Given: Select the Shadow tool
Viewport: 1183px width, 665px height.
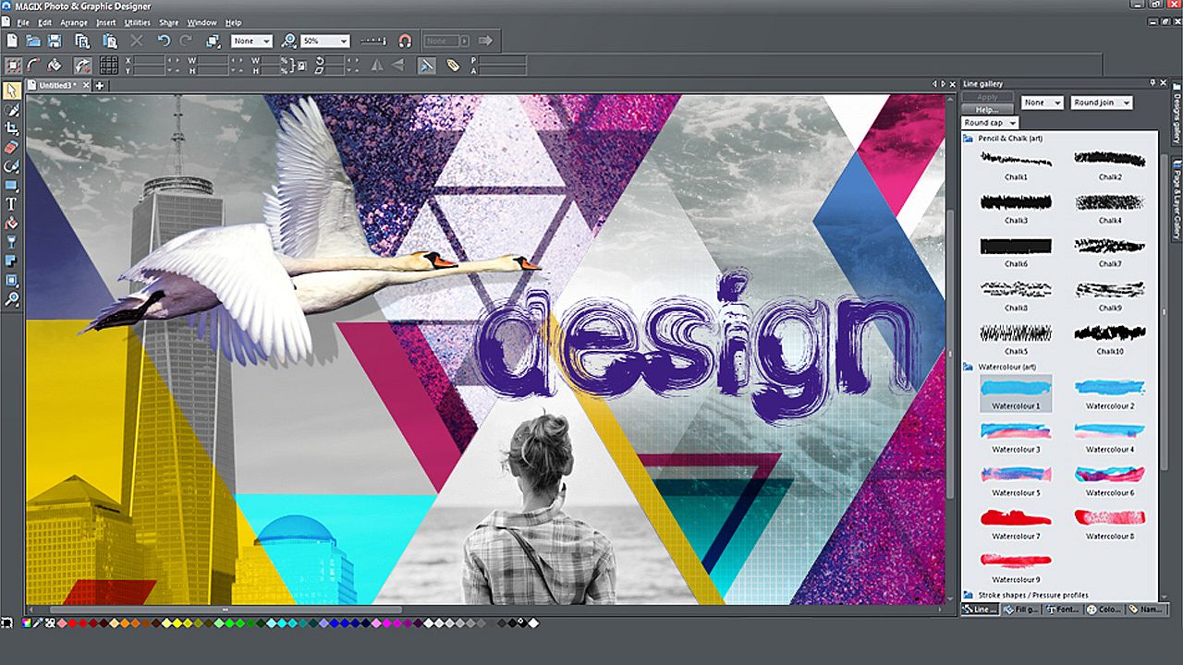Looking at the screenshot, I should (x=12, y=261).
